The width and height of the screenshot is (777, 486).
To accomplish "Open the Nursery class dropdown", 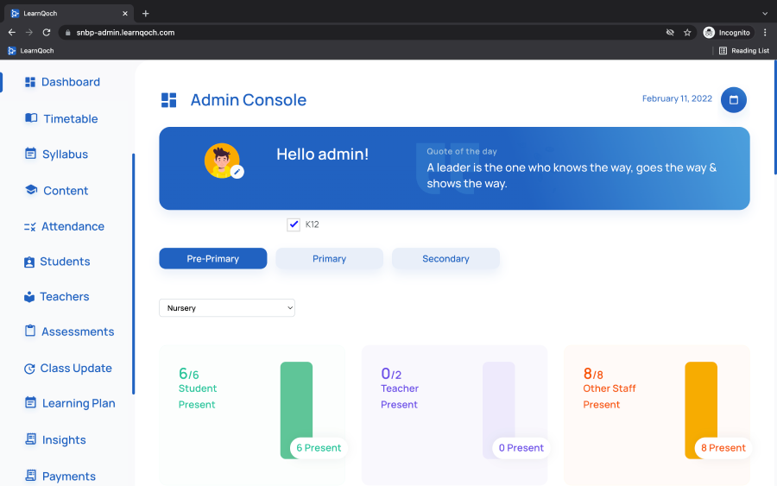I will click(227, 307).
